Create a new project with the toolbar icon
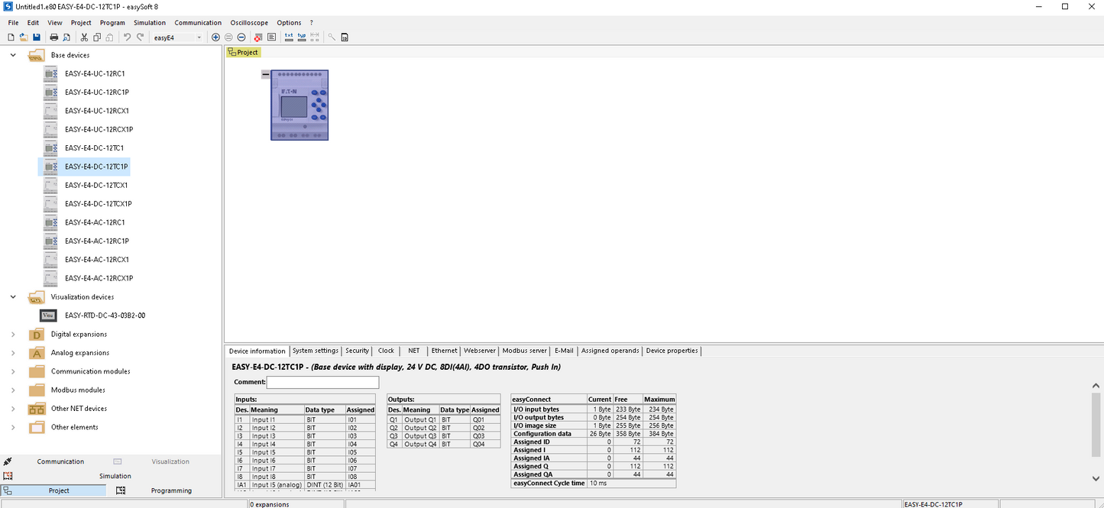The image size is (1104, 508). [11, 37]
